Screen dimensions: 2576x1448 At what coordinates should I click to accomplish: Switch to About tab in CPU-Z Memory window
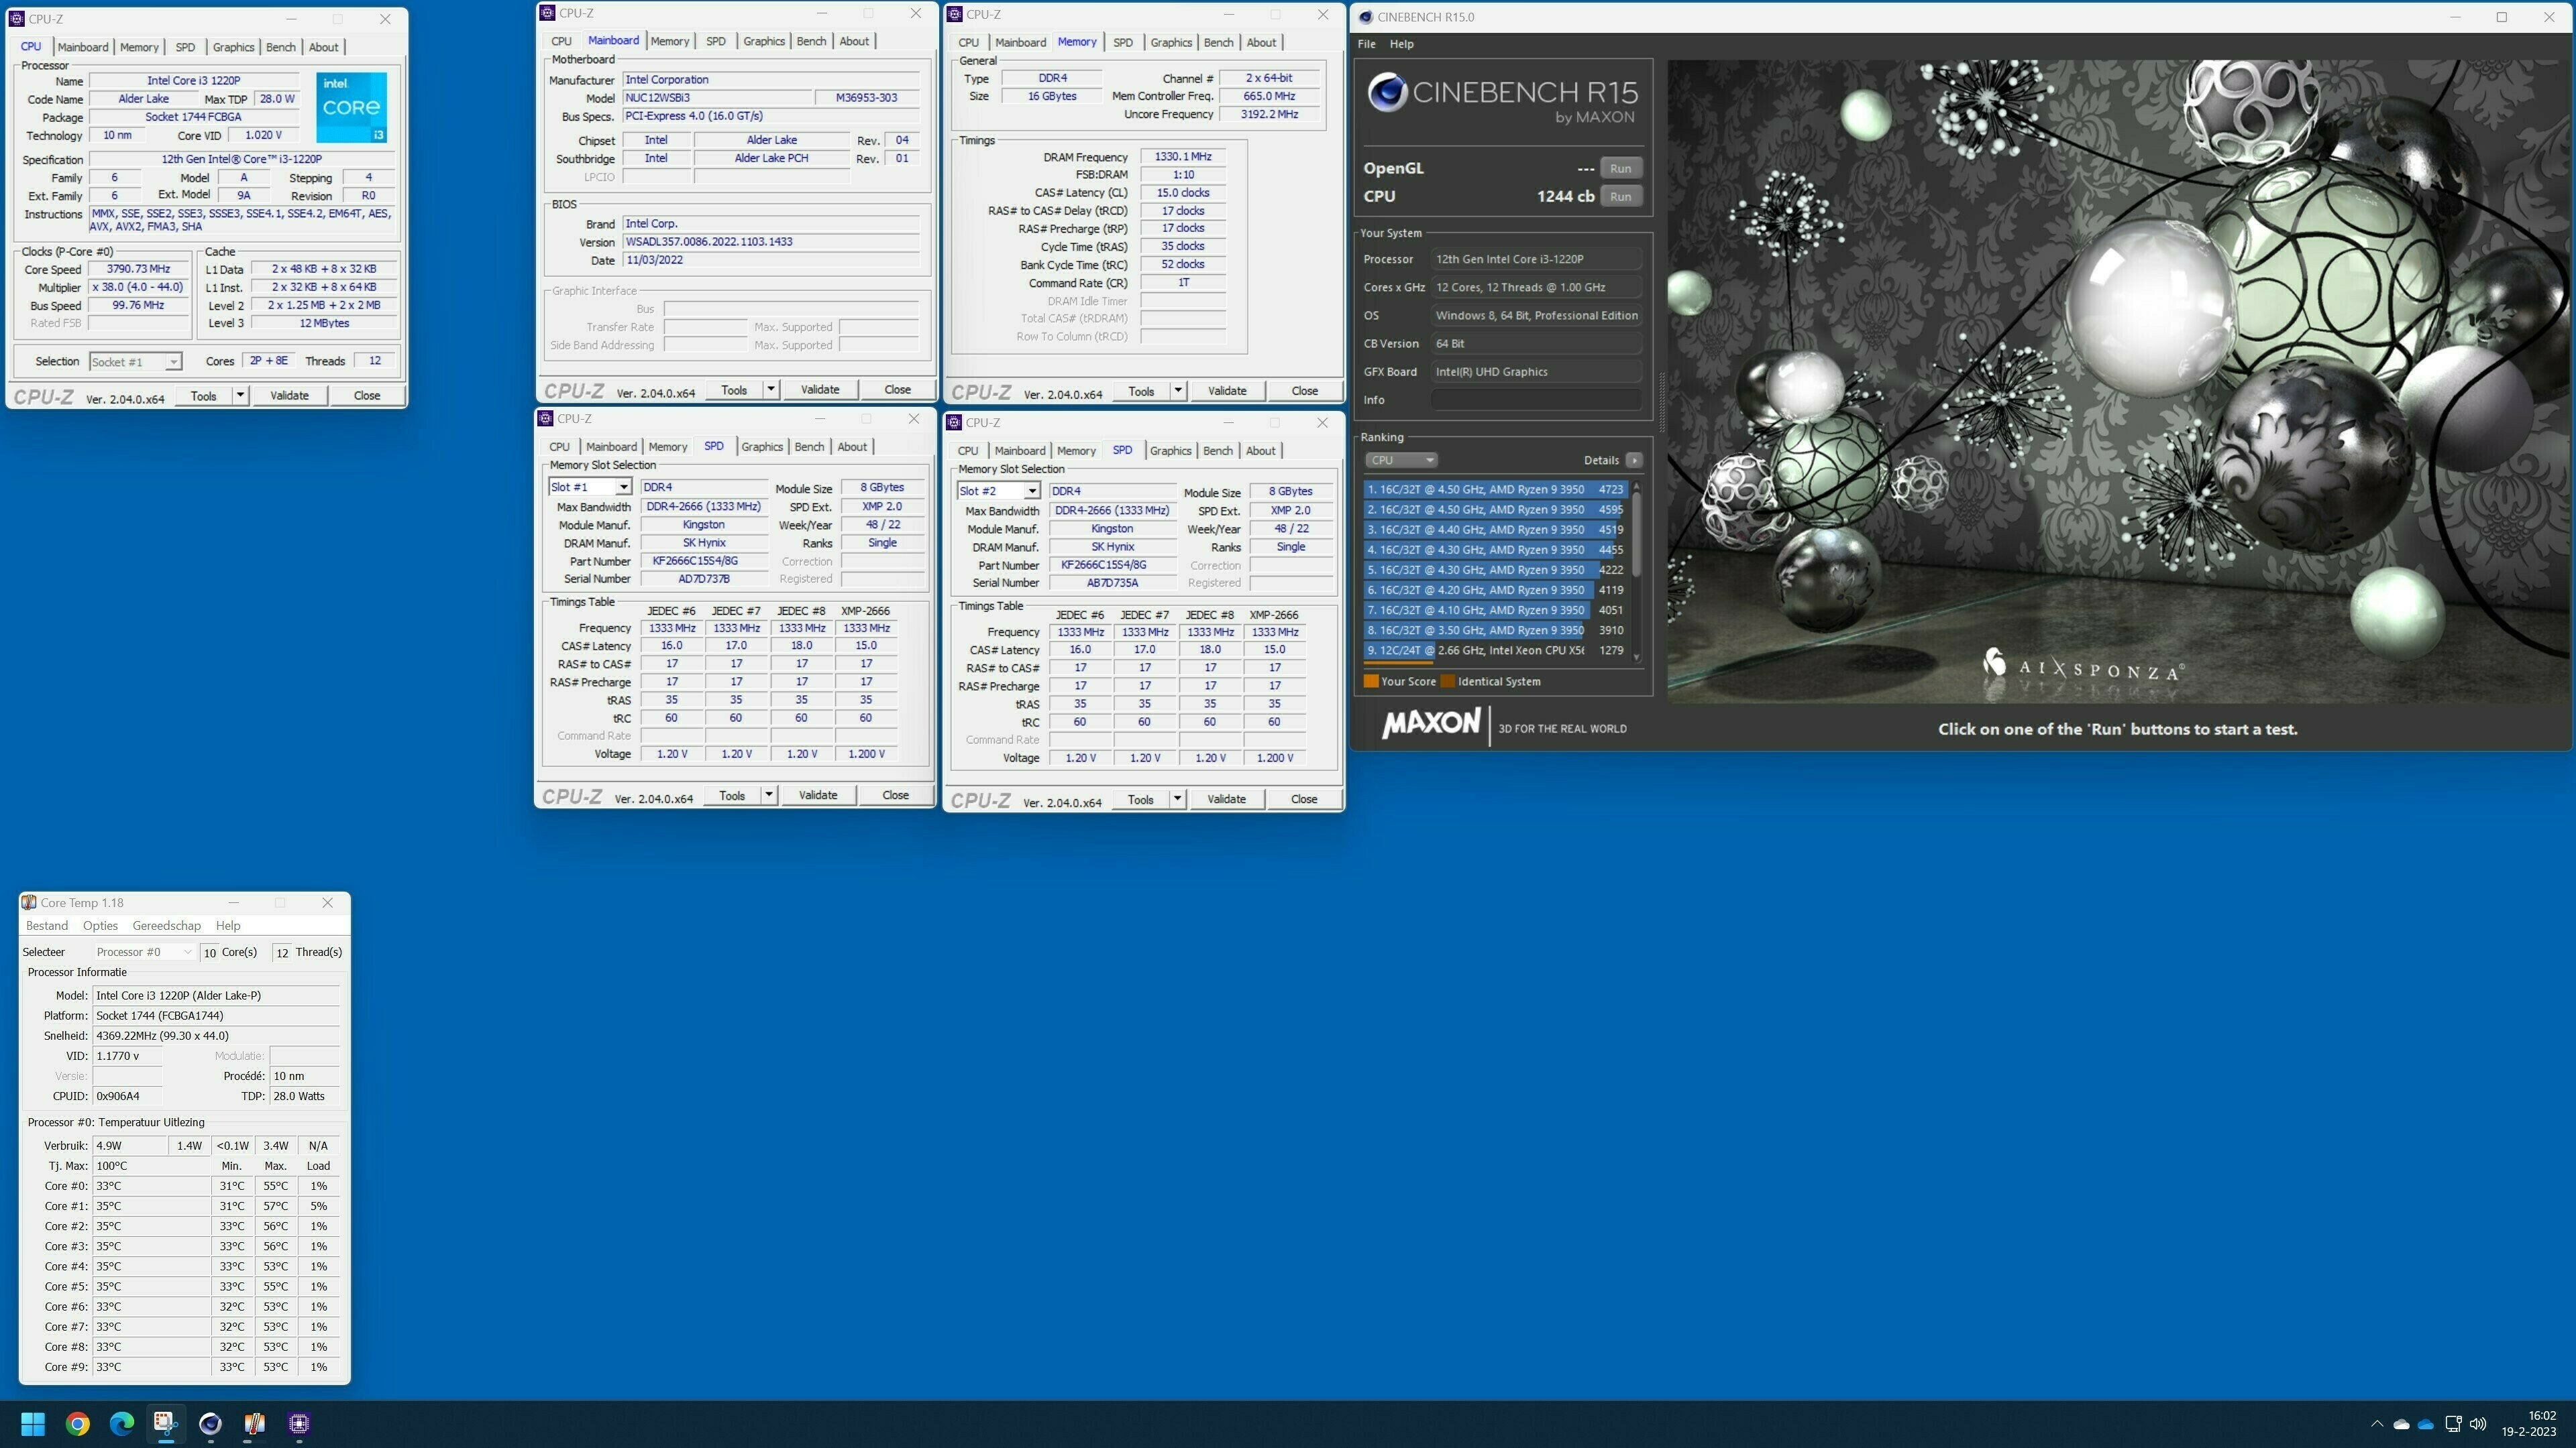pos(1260,42)
